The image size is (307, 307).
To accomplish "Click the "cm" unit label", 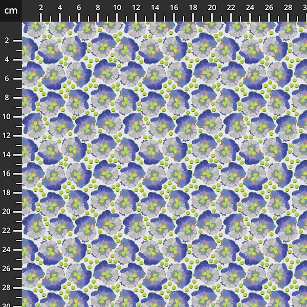I will 11,11.
